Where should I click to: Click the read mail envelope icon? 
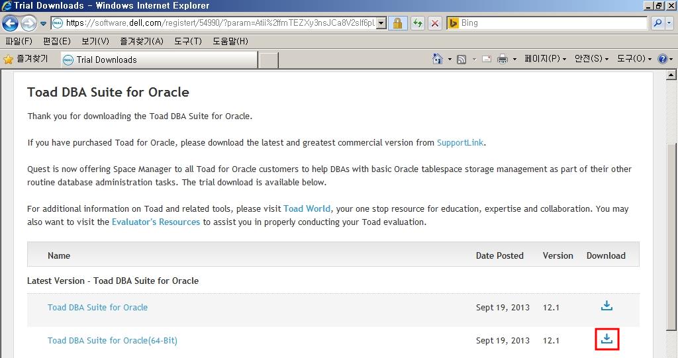coord(486,59)
